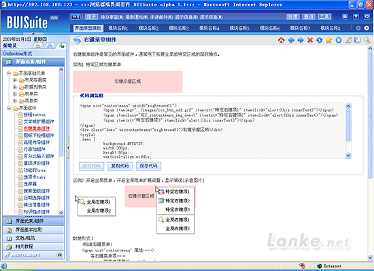Image resolution: width=374 pixels, height=271 pixels.
Task: Collapse the 界面组件 tree folder
Action: coord(9,108)
